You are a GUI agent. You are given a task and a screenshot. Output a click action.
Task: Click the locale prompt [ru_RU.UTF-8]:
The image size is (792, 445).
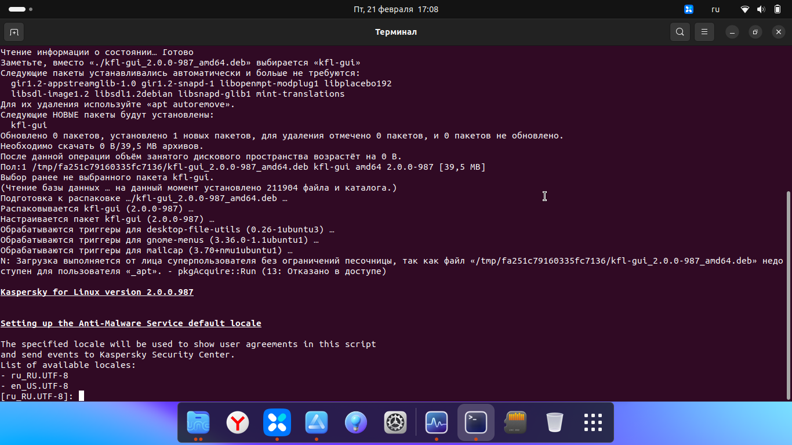[x=37, y=396]
